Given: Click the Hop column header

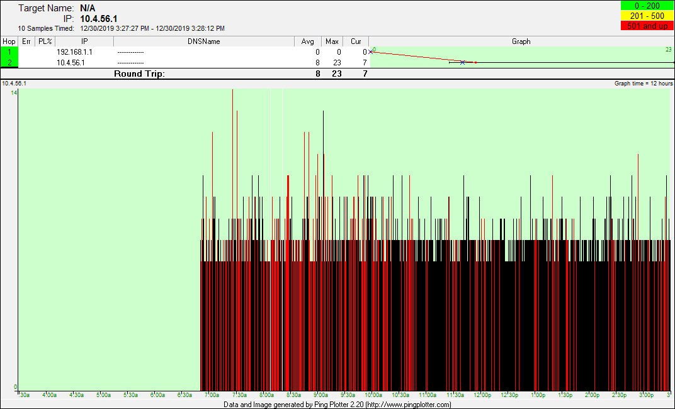Looking at the screenshot, I should [x=9, y=41].
